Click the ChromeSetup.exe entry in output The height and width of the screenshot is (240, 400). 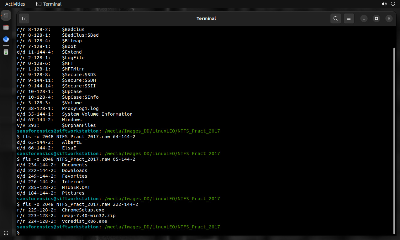click(x=83, y=210)
